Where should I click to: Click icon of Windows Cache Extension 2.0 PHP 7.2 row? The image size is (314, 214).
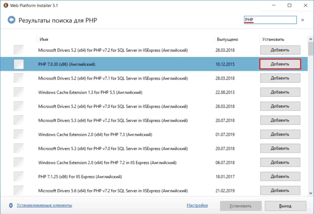click(x=18, y=163)
